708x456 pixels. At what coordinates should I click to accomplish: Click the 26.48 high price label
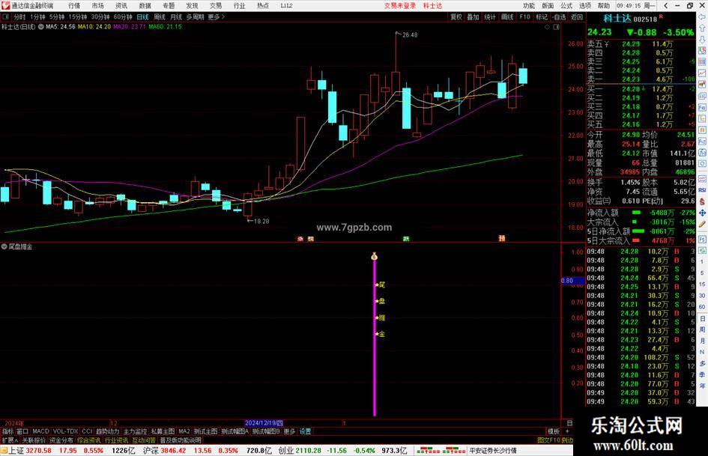pyautogui.click(x=410, y=34)
